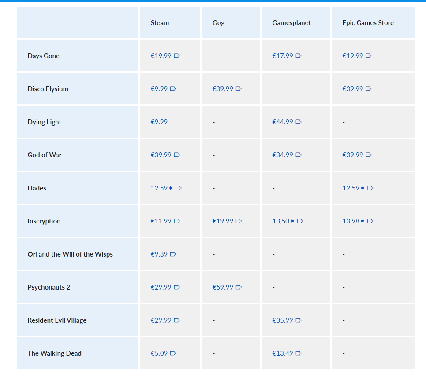Select the Disco Elysium row title
Screen dimensions: 426x383
(x=48, y=89)
